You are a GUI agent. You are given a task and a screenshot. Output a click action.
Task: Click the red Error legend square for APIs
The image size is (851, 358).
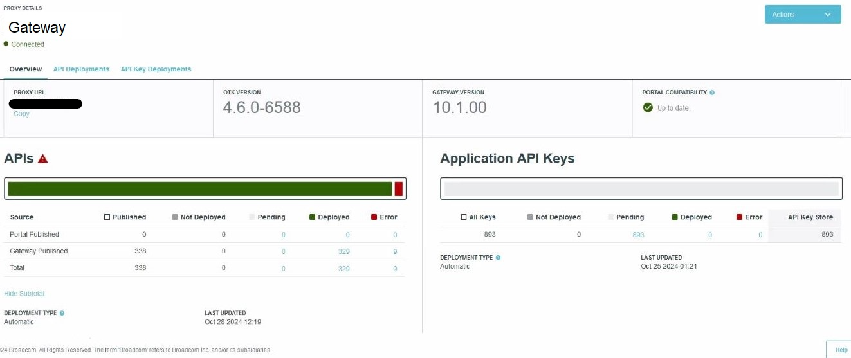pyautogui.click(x=374, y=217)
